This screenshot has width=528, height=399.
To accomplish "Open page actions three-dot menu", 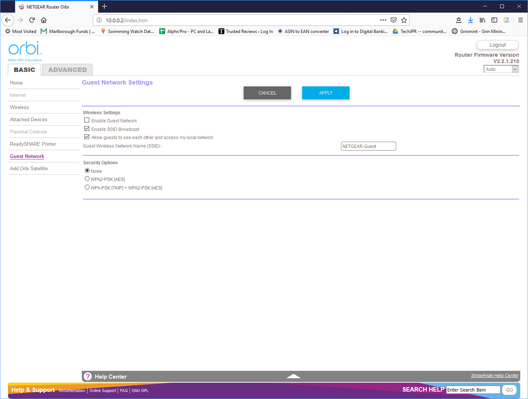I will (383, 20).
